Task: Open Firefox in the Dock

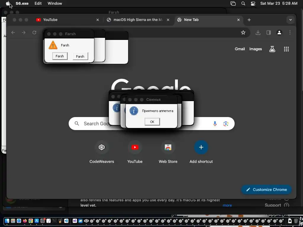Action: 25,220
